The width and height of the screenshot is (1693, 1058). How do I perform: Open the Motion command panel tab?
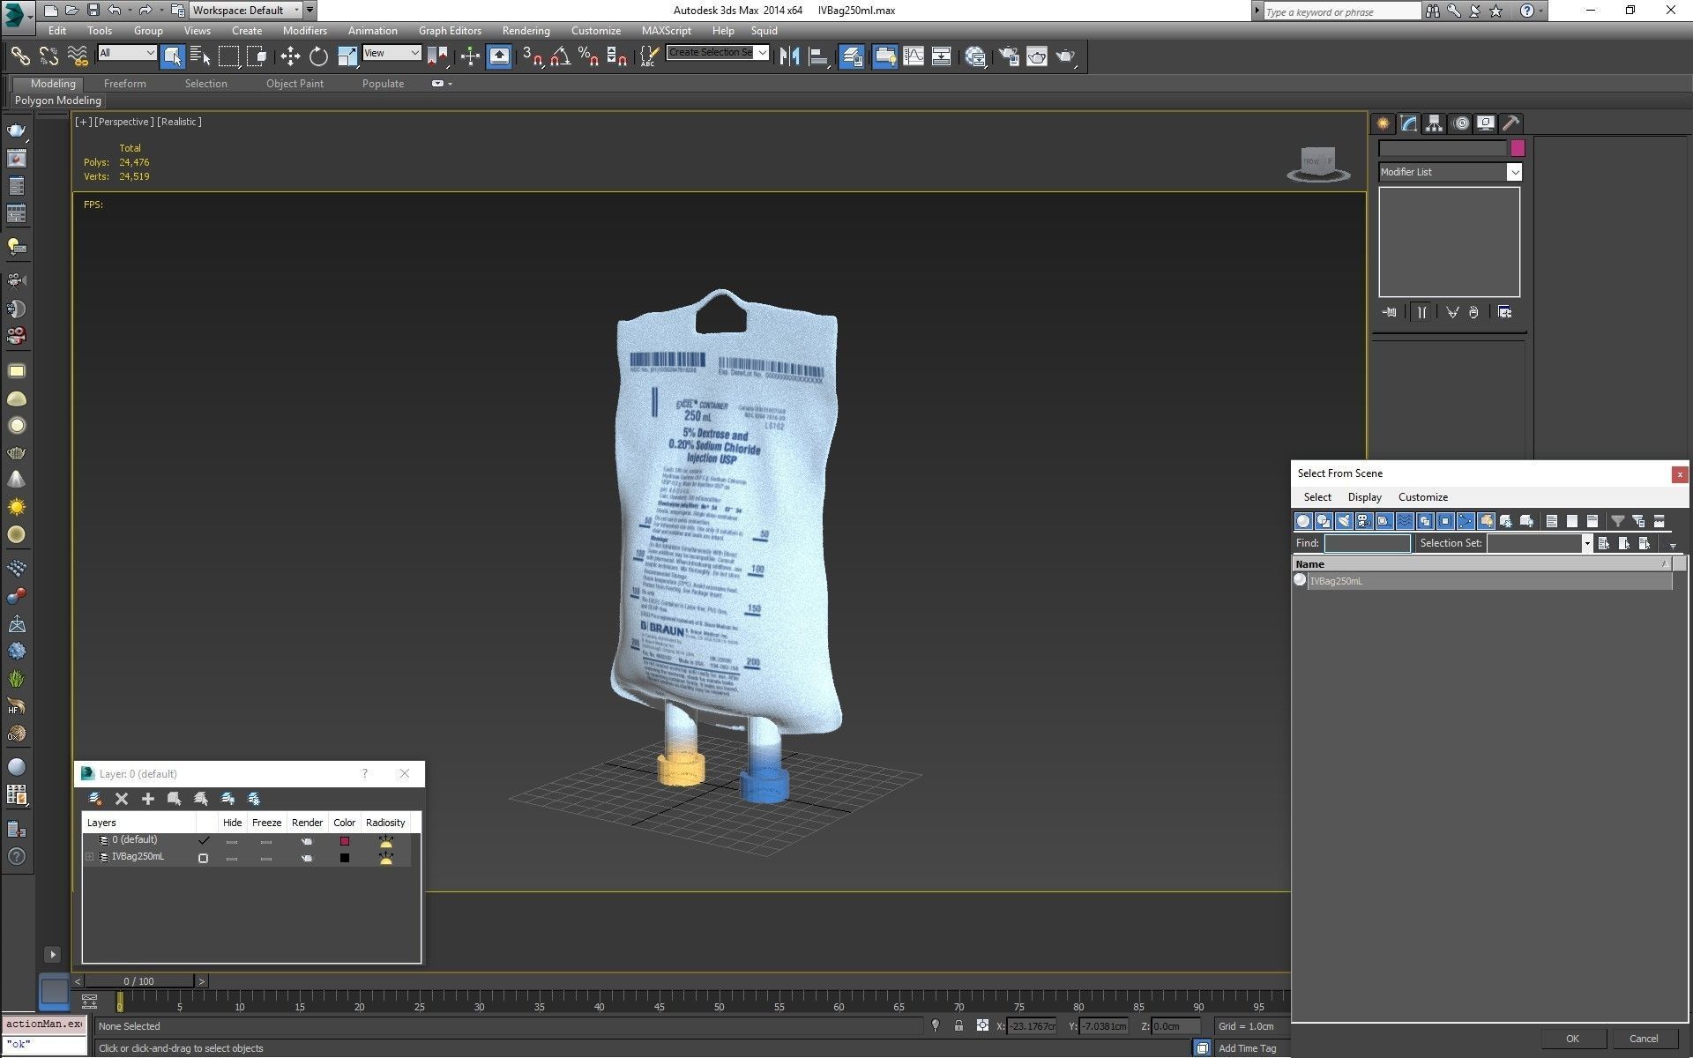tap(1461, 123)
